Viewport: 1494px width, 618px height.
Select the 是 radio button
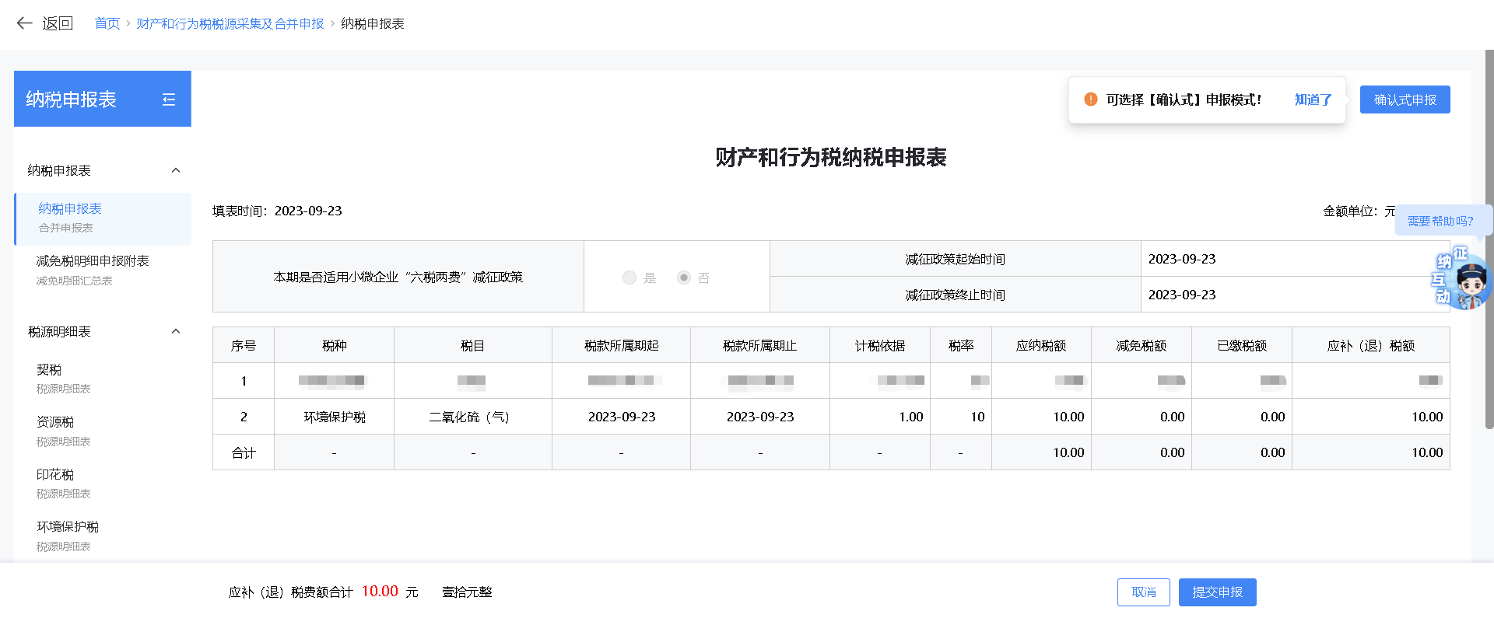630,278
